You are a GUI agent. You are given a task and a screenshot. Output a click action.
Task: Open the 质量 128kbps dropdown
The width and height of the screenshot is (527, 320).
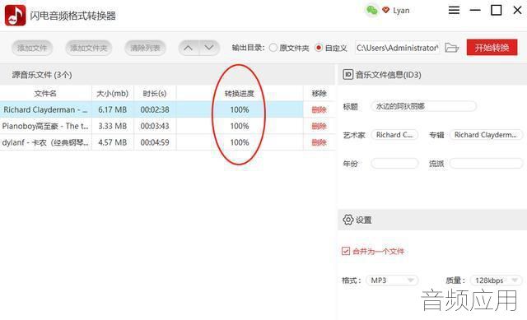[x=496, y=280]
